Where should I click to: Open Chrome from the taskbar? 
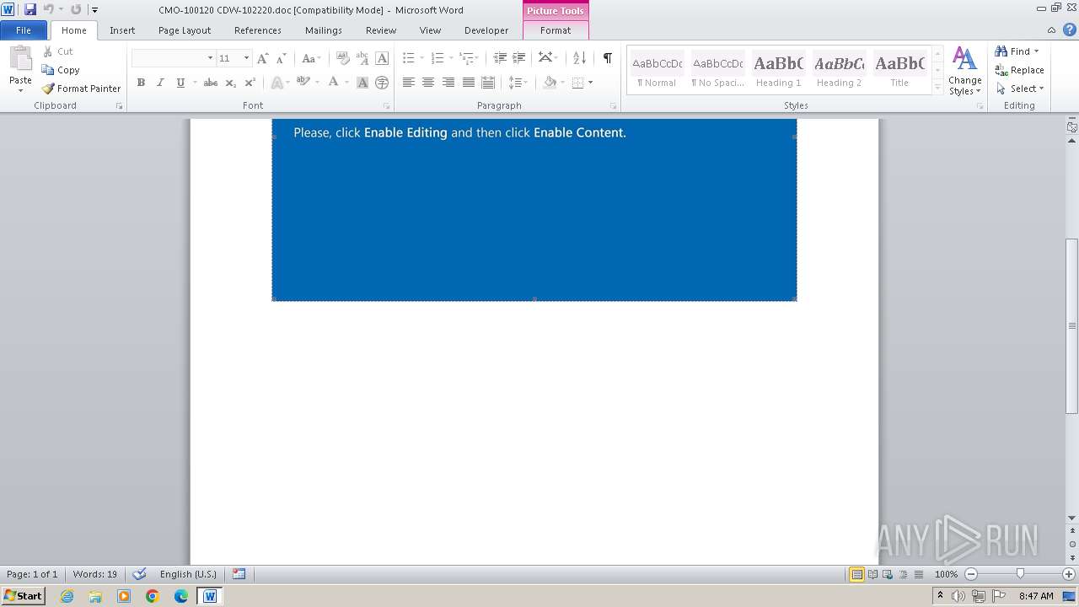coord(153,596)
